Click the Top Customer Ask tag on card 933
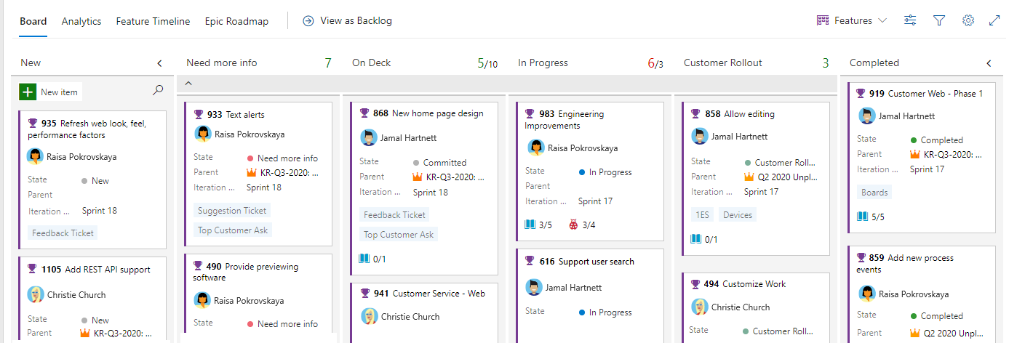Image resolution: width=1009 pixels, height=343 pixels. click(233, 230)
